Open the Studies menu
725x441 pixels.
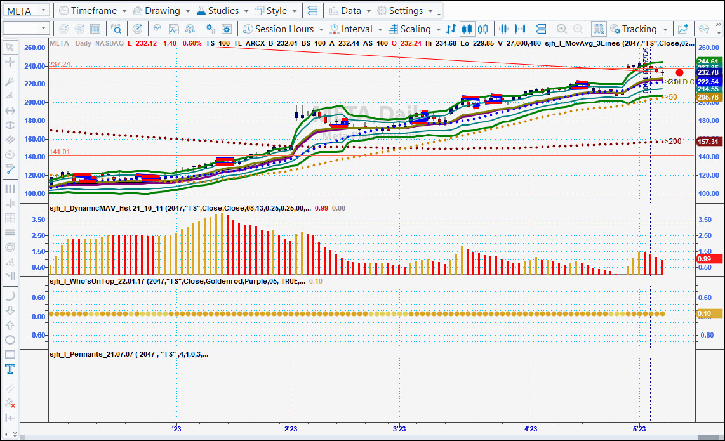222,11
